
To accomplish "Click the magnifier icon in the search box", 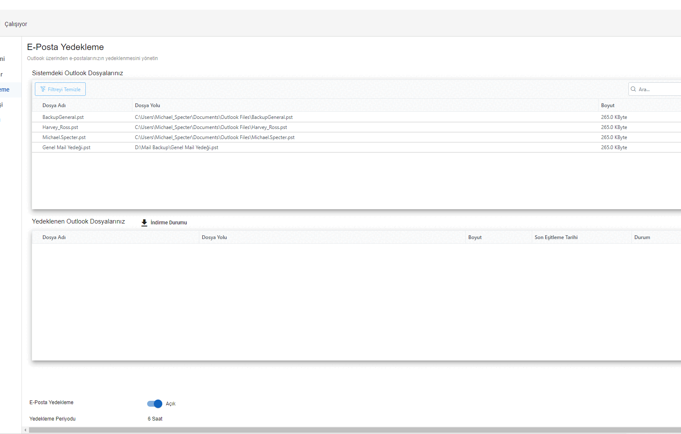I will (633, 89).
